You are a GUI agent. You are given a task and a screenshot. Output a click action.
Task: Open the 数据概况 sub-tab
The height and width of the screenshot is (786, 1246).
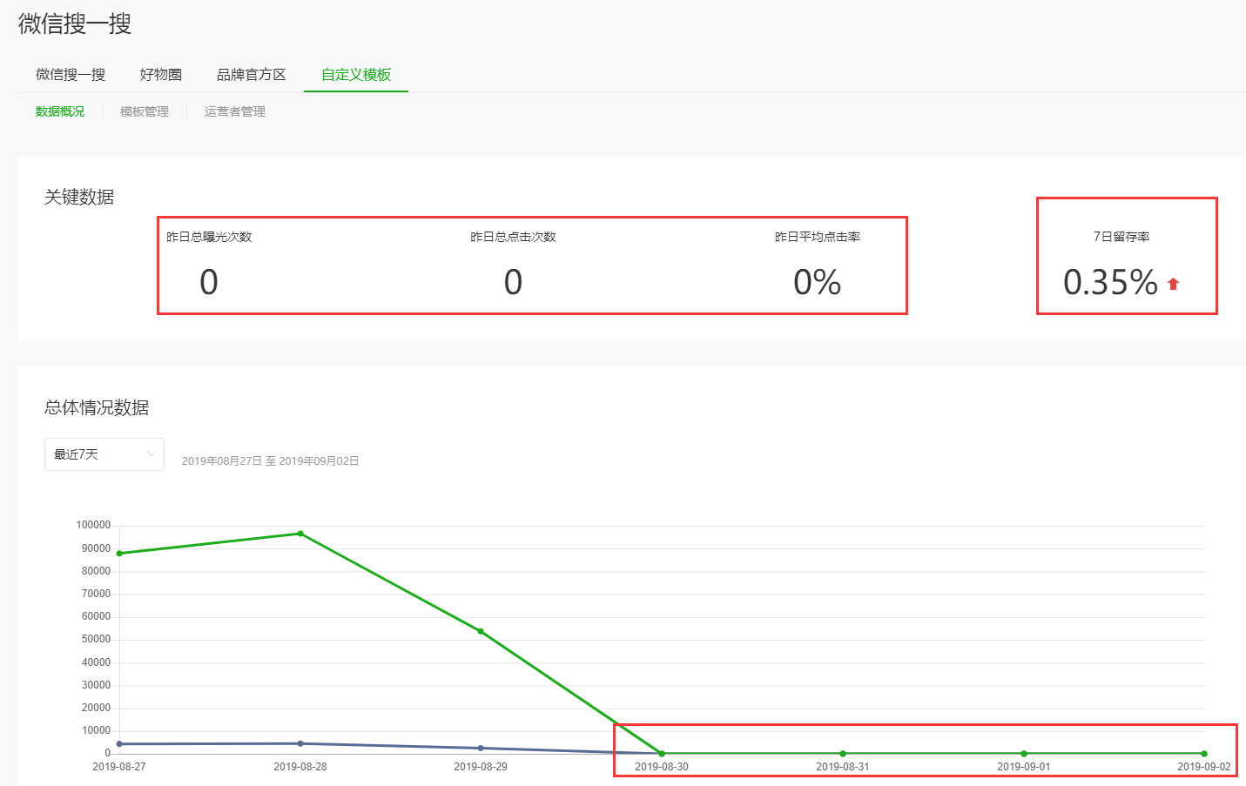point(60,111)
